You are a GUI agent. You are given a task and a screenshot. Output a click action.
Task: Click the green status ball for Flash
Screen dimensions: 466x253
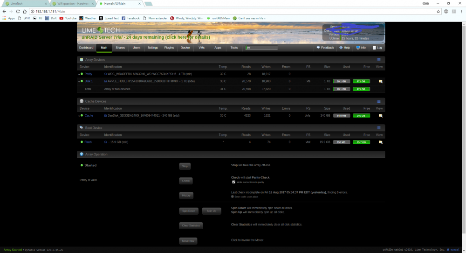[82, 142]
